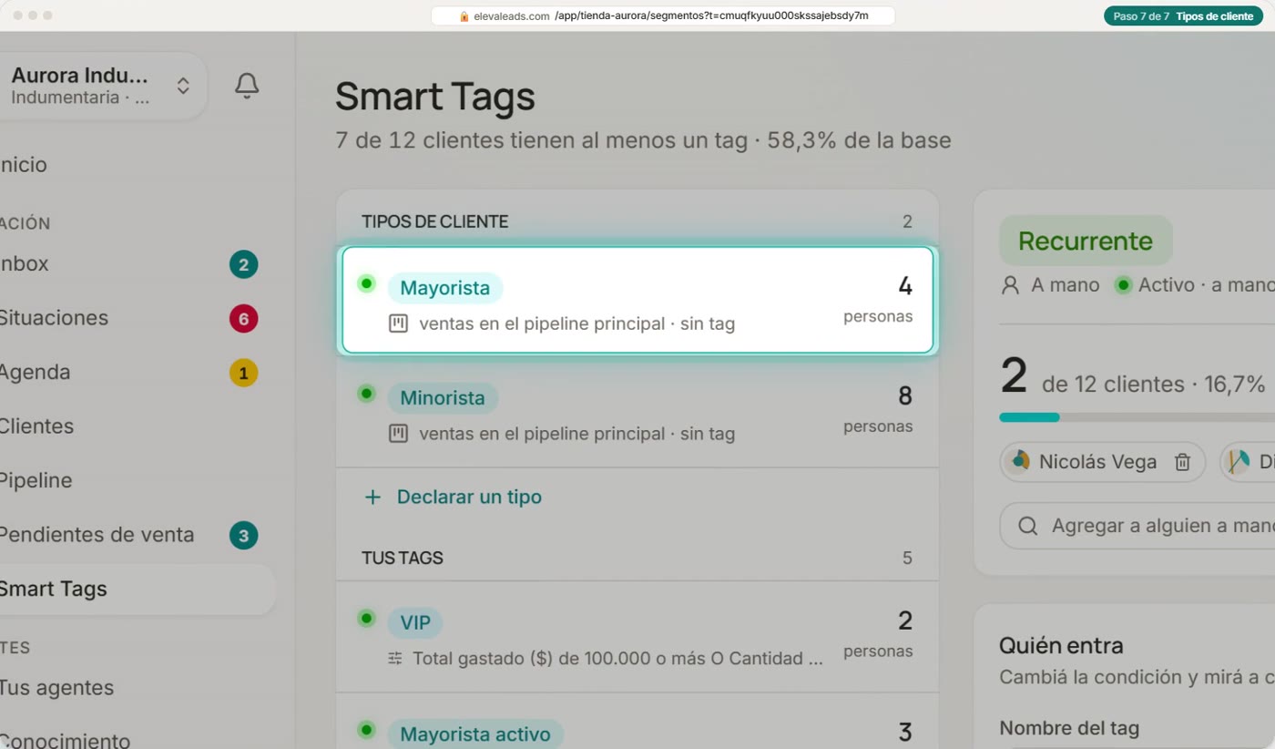Click the filter sliders icon in VIP row
Viewport: 1275px width, 749px height.
pyautogui.click(x=395, y=658)
